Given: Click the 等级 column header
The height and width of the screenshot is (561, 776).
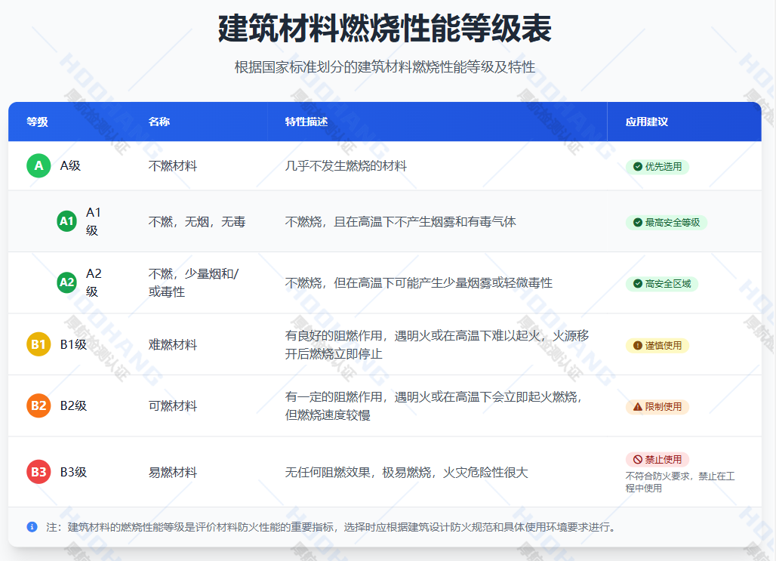Looking at the screenshot, I should 37,122.
